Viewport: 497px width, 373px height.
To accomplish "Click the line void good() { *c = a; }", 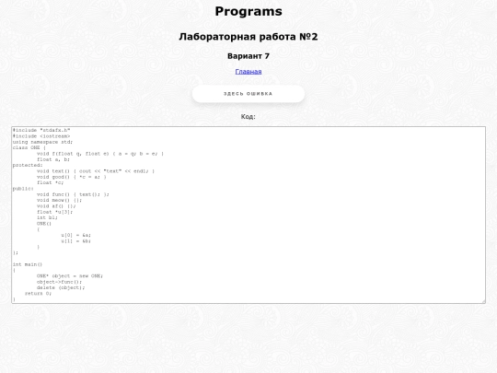I will click(x=71, y=177).
